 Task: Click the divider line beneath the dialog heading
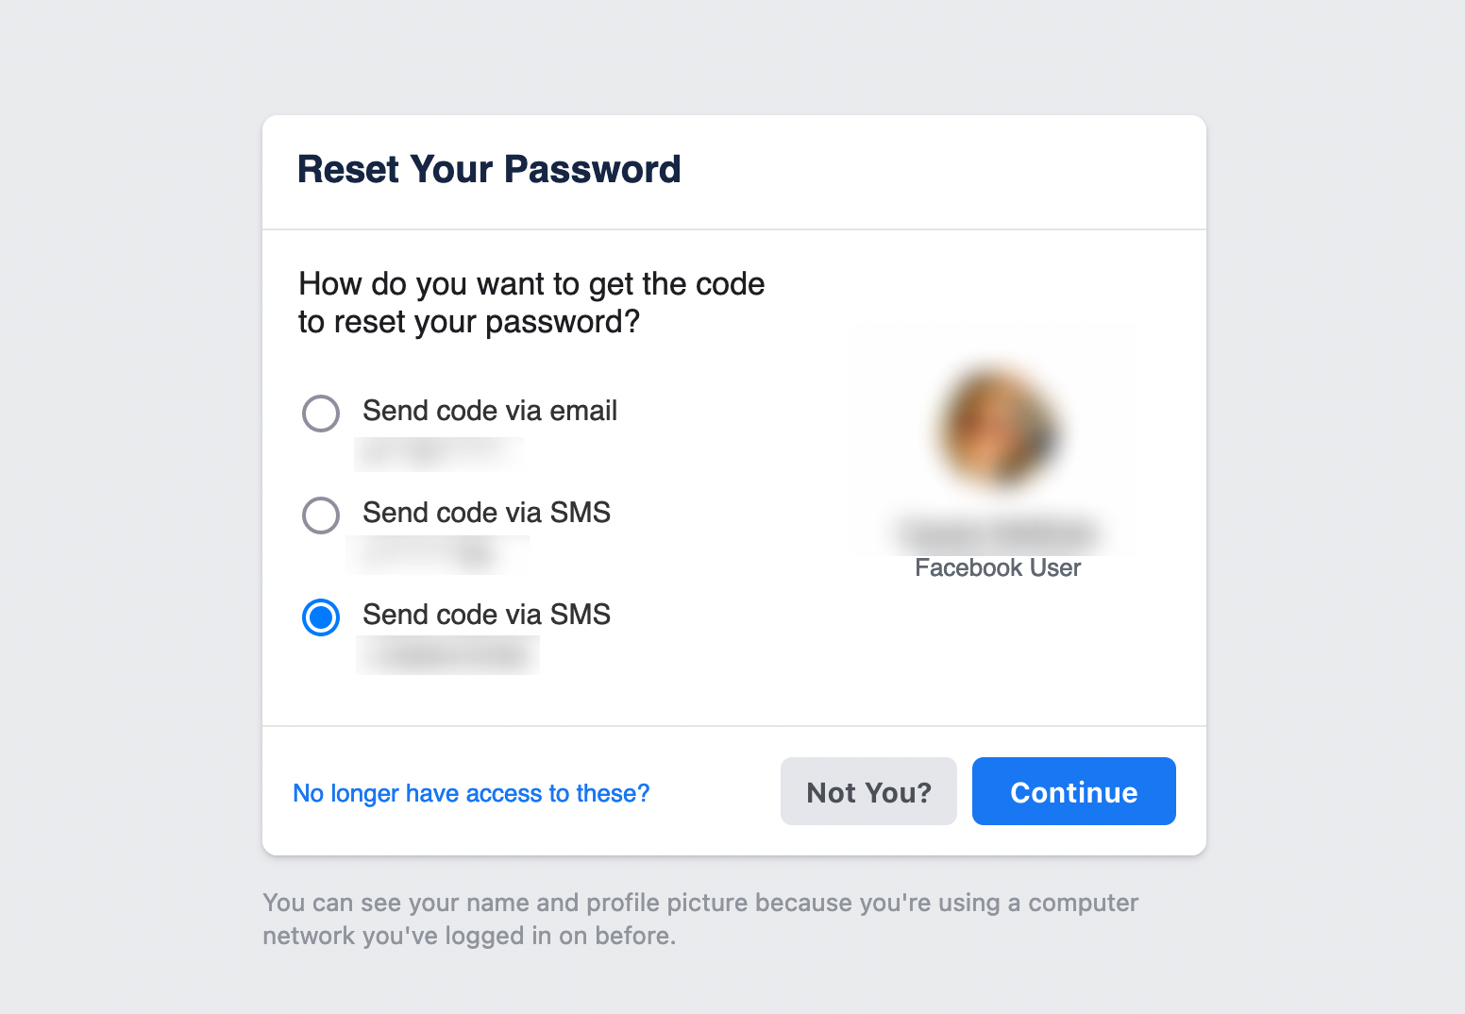click(734, 229)
